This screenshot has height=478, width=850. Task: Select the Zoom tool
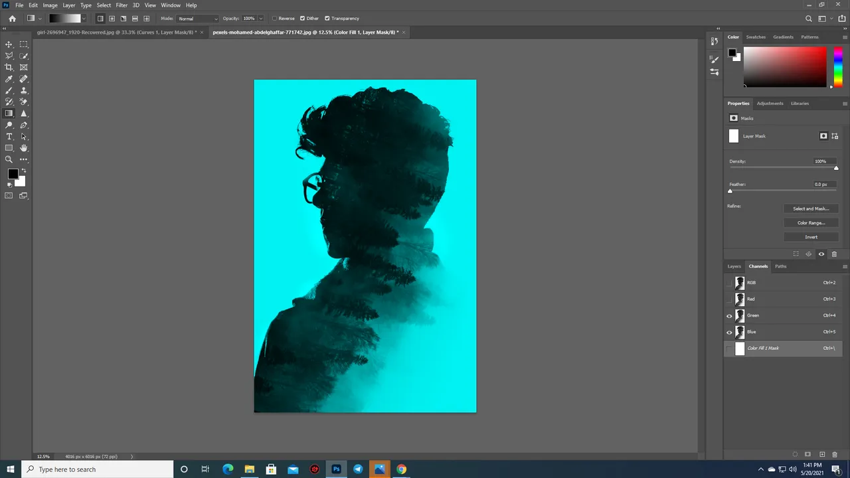[x=9, y=159]
